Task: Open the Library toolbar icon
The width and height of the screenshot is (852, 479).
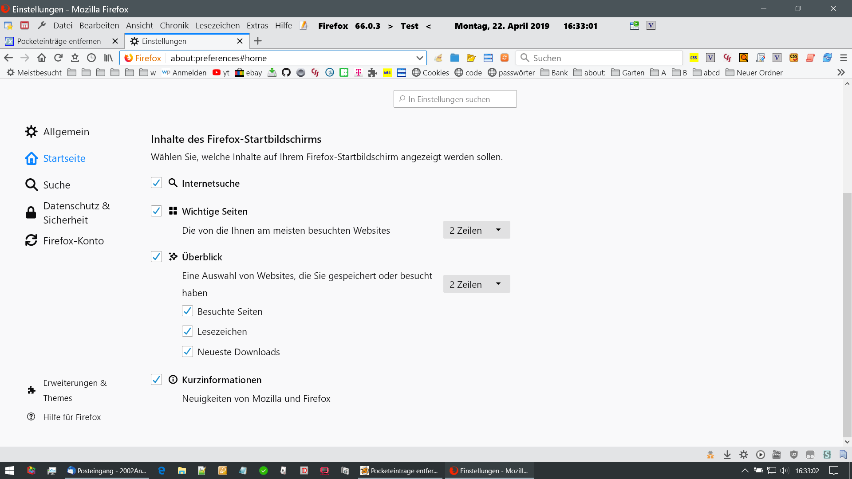Action: (108, 58)
